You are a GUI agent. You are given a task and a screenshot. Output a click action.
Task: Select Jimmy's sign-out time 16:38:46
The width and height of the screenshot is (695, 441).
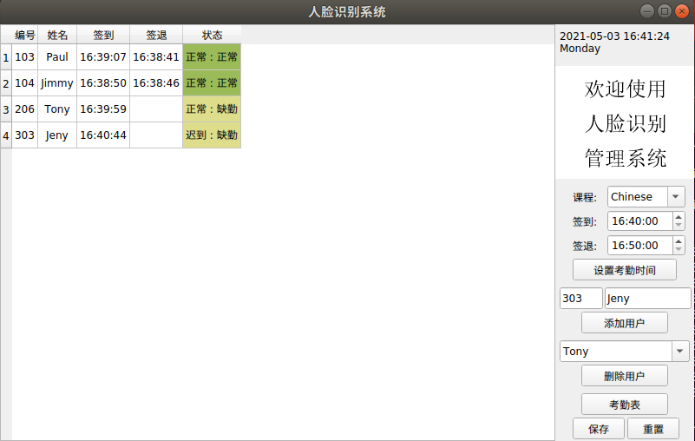click(156, 83)
